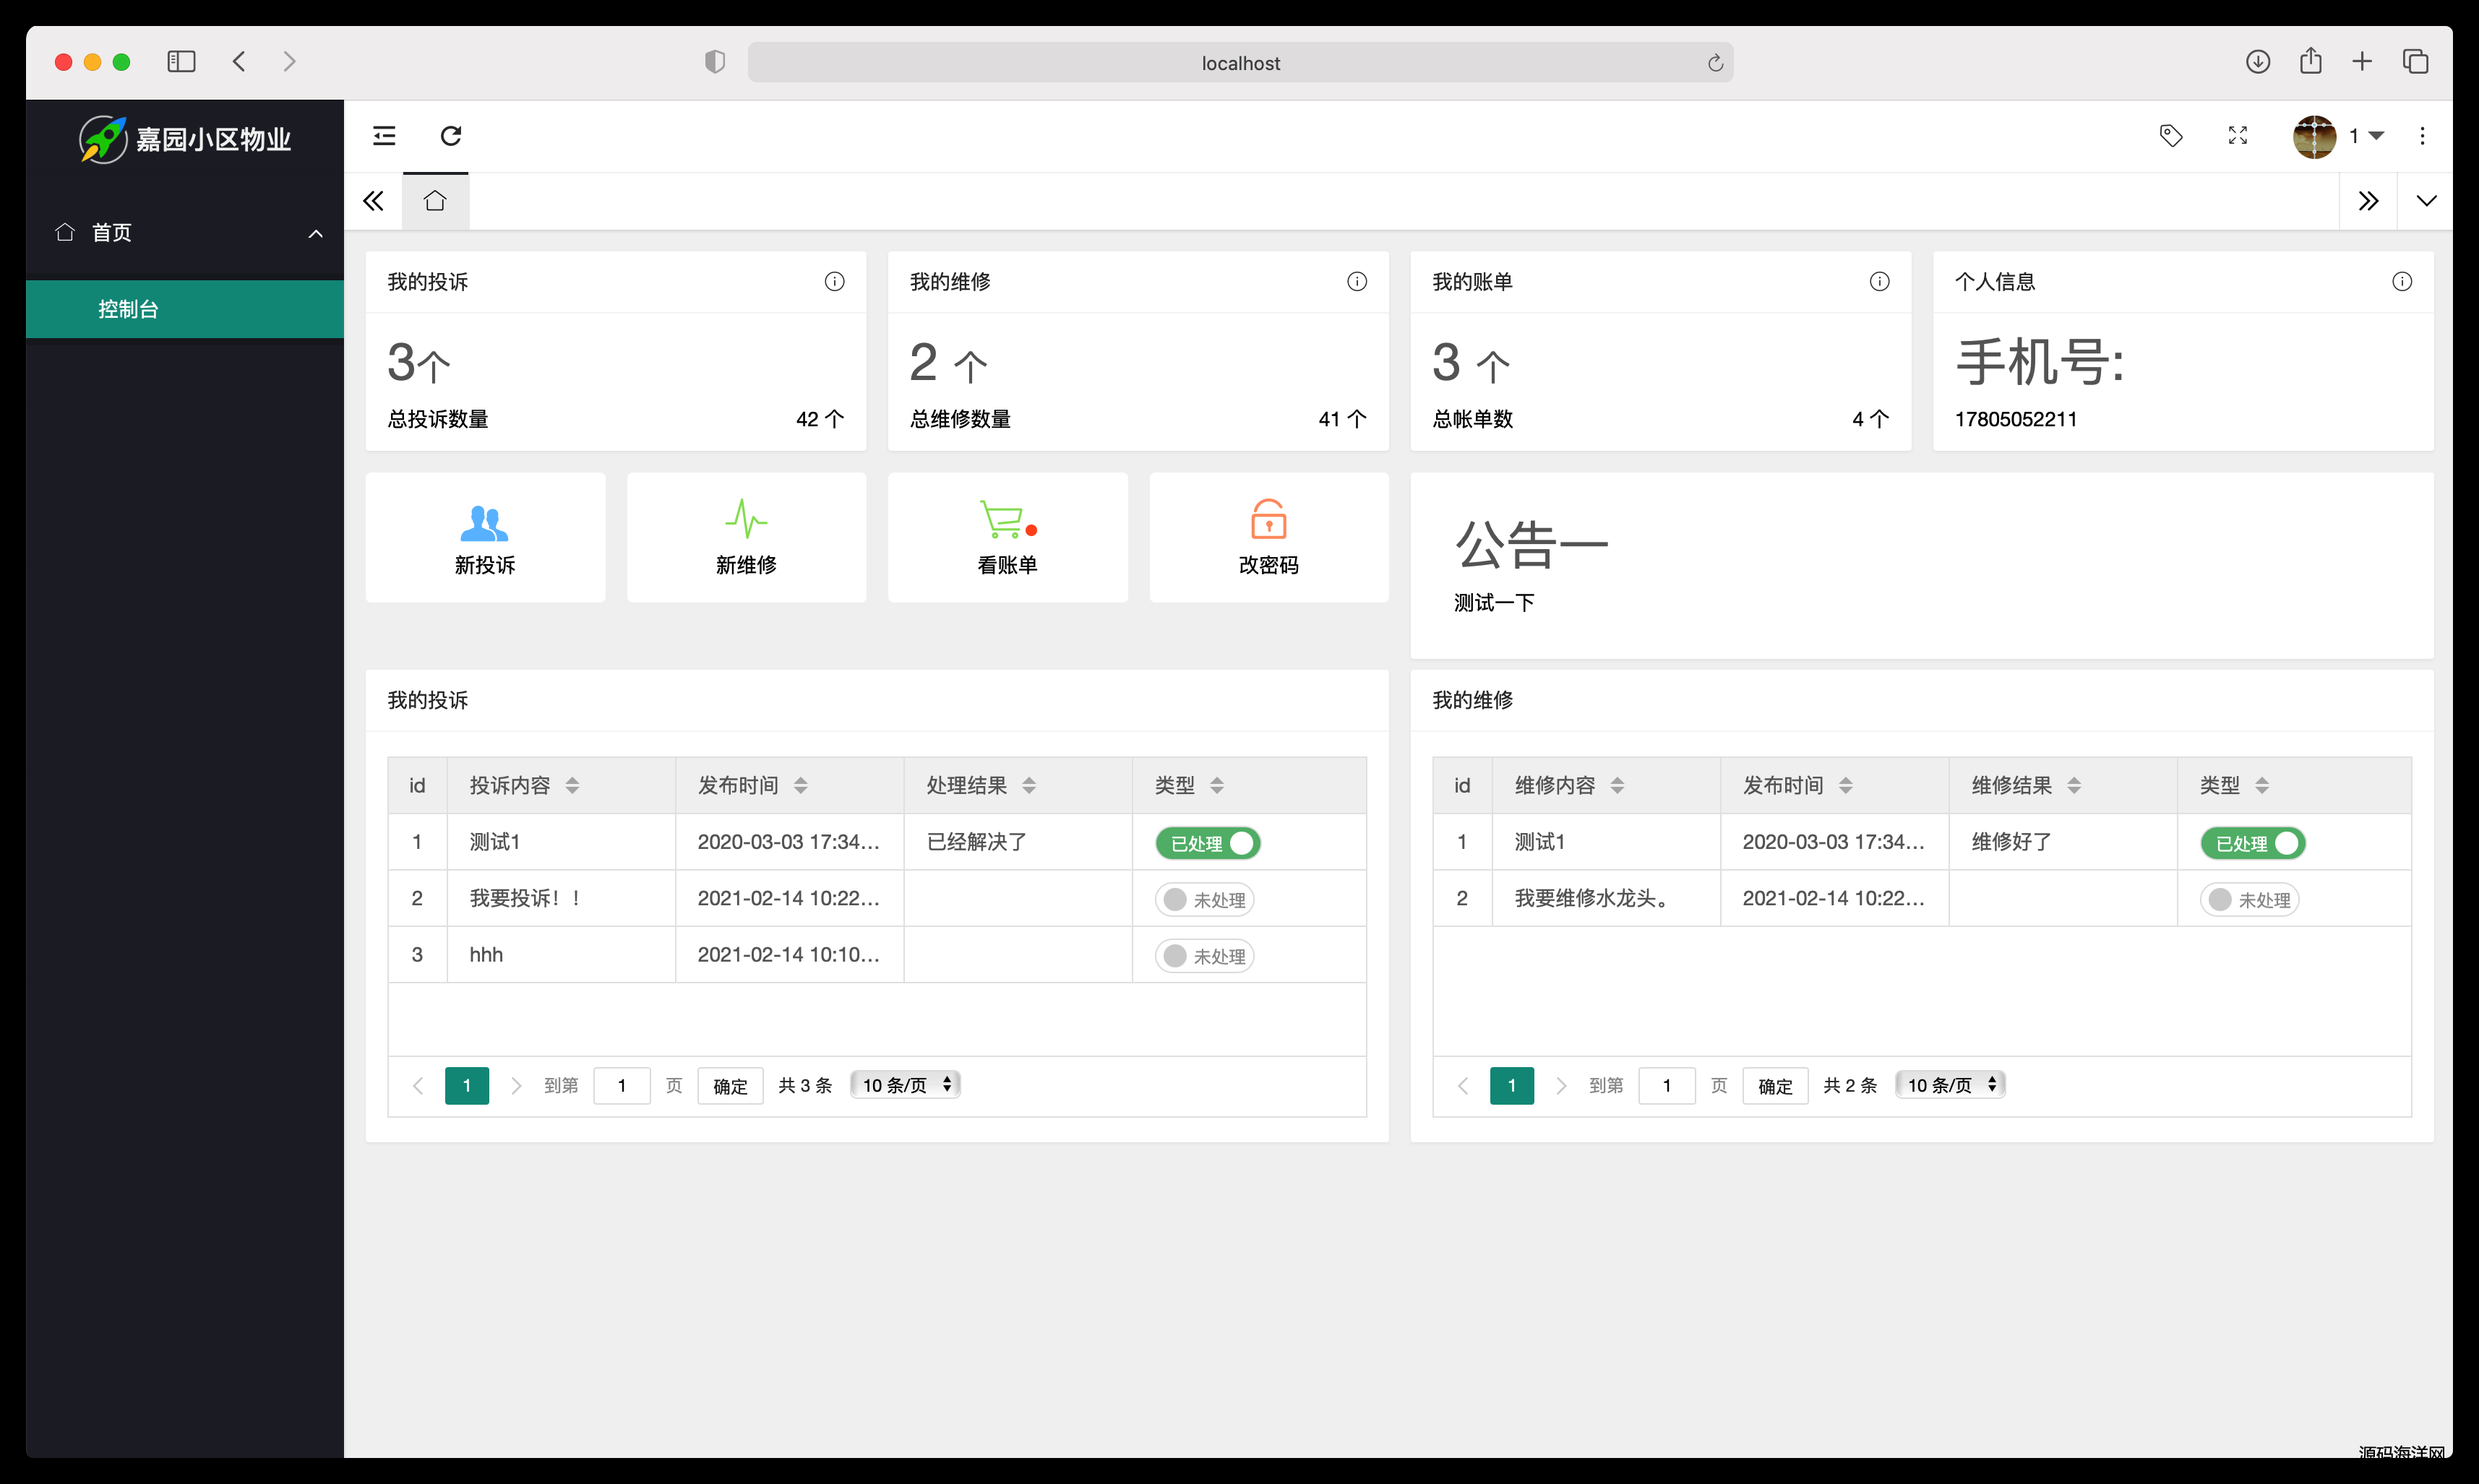Click info icon on 我的维修 card
Image resolution: width=2479 pixels, height=1484 pixels.
pyautogui.click(x=1357, y=282)
